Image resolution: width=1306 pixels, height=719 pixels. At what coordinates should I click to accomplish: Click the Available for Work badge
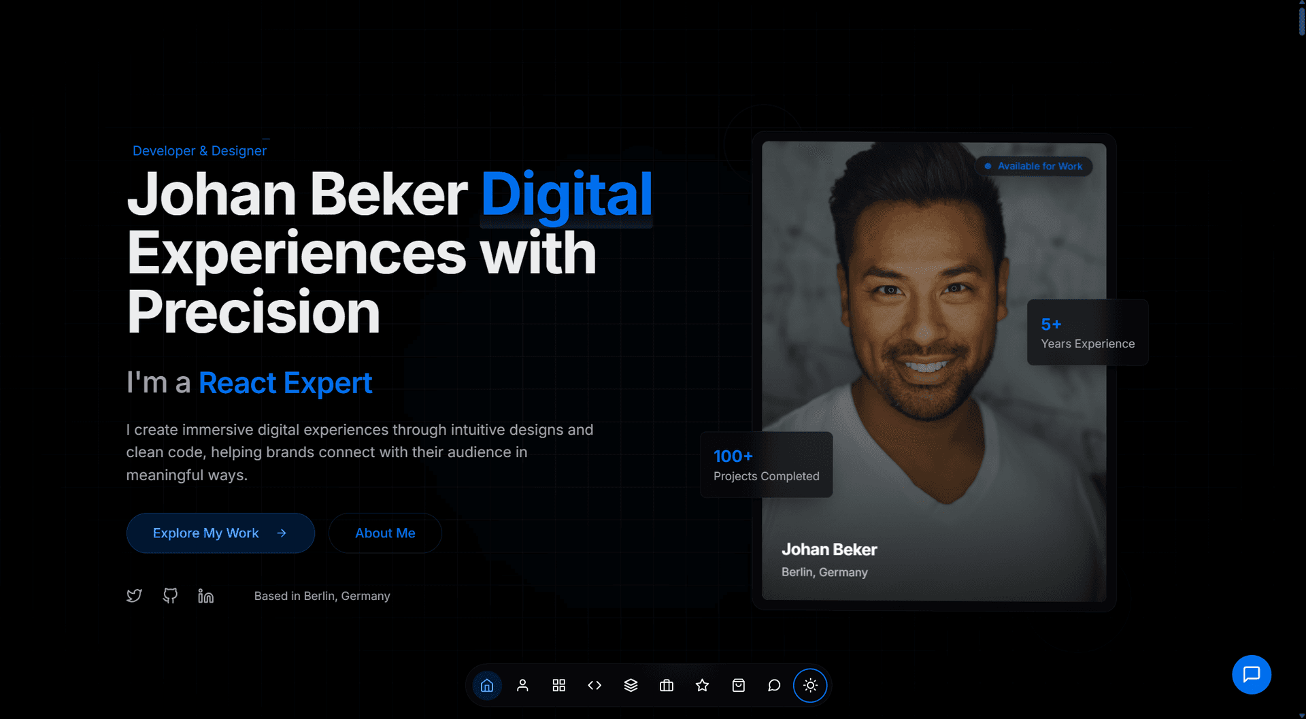[x=1033, y=166]
